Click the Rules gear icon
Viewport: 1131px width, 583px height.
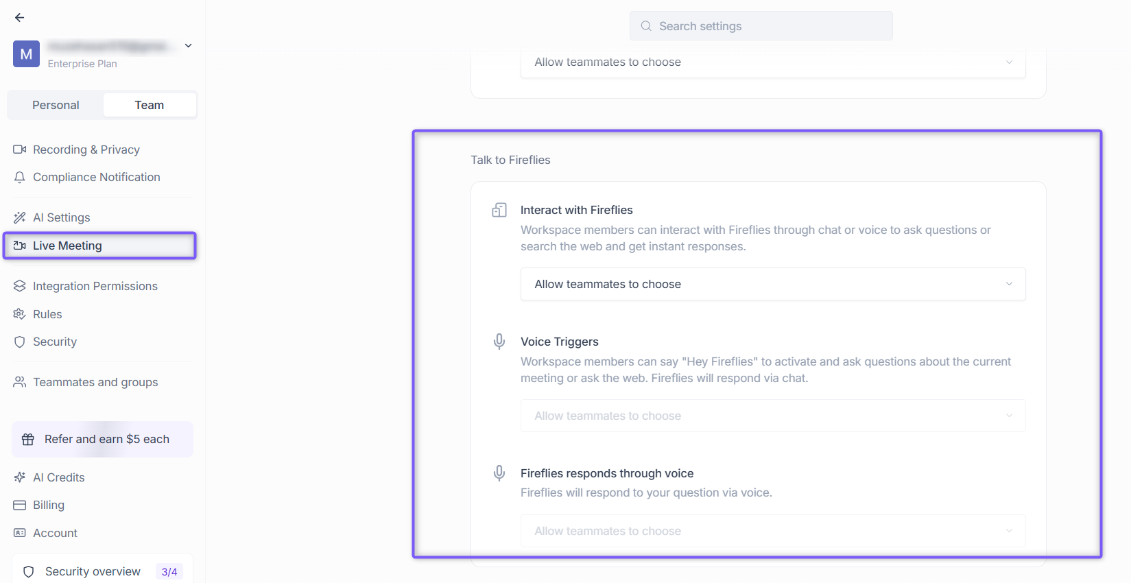coord(20,314)
